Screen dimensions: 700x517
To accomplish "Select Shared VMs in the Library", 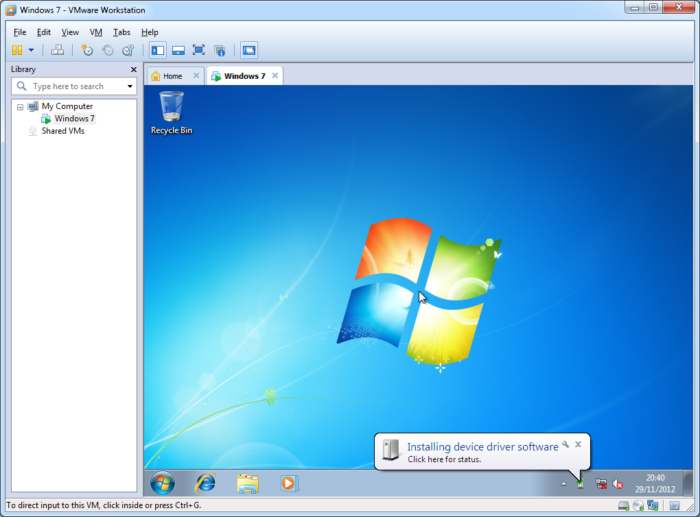I will pyautogui.click(x=62, y=131).
